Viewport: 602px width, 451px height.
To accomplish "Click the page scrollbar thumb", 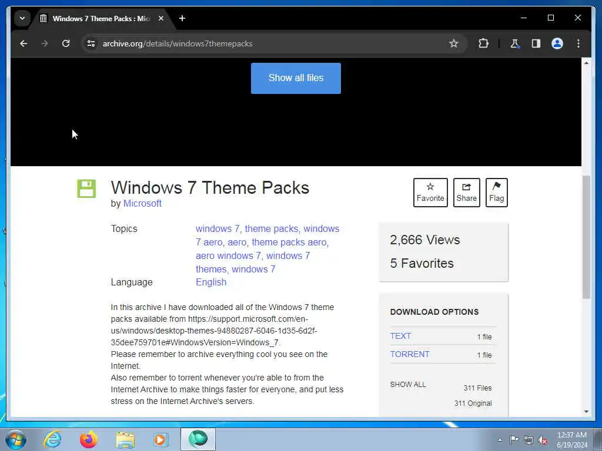I will click(586, 237).
